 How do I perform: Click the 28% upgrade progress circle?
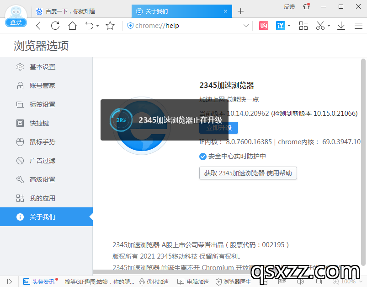tap(121, 120)
